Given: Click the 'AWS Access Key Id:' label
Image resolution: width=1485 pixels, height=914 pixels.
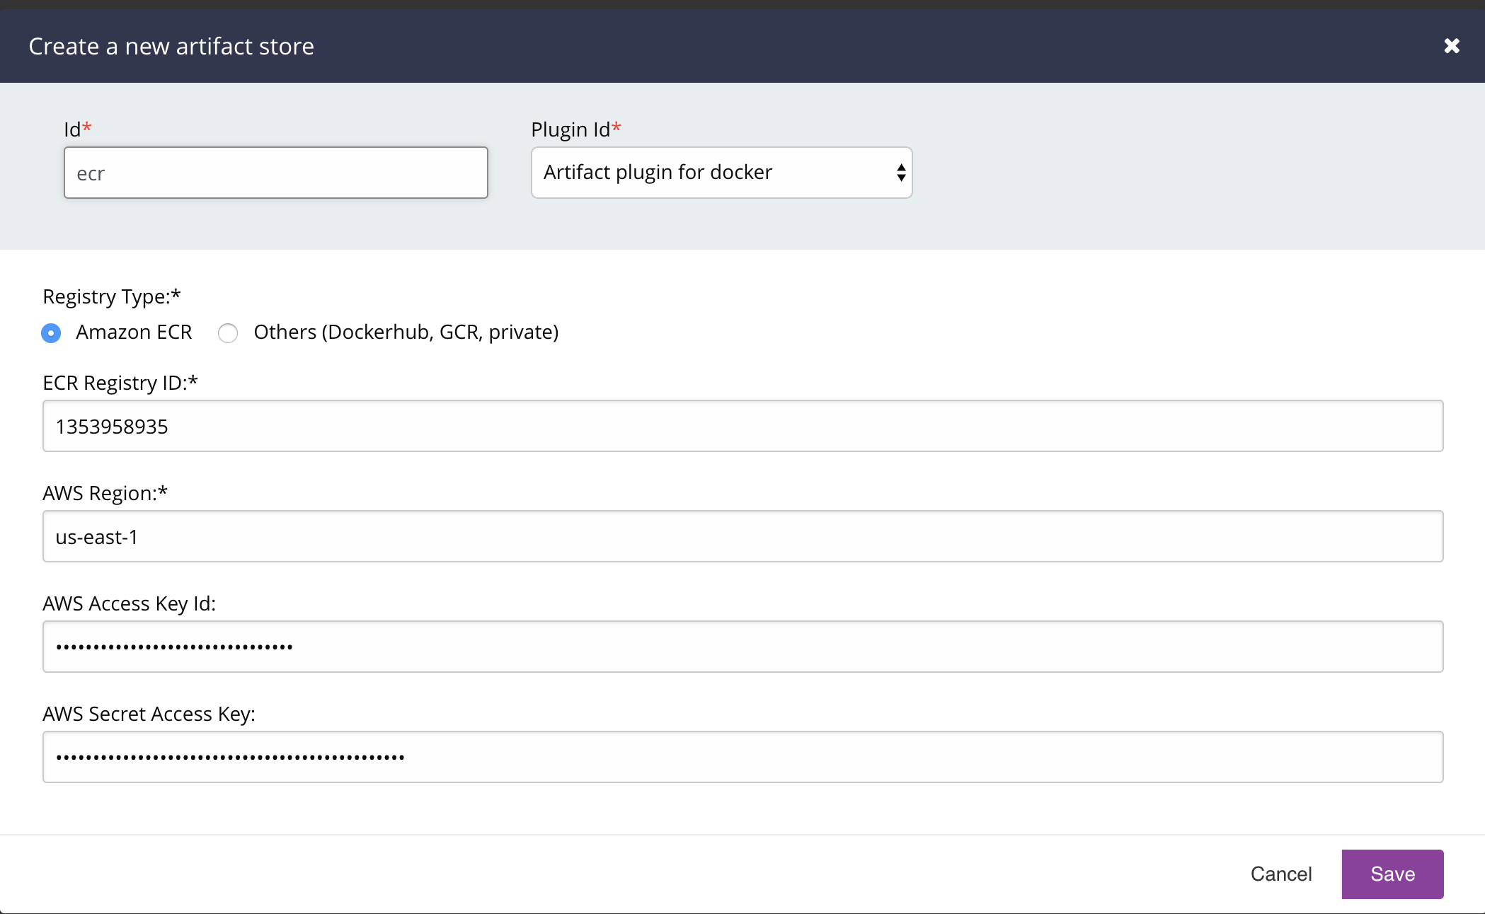Looking at the screenshot, I should (x=129, y=603).
